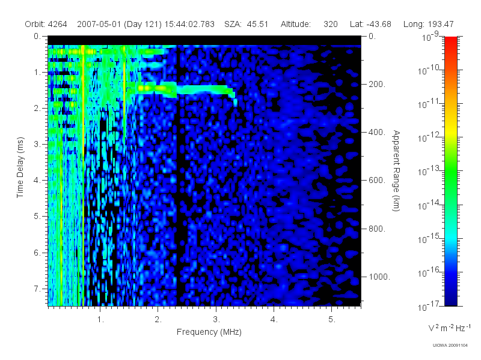The height and width of the screenshot is (360, 481).
Task: Click the '600.' apparent range tick label
Action: pyautogui.click(x=377, y=181)
